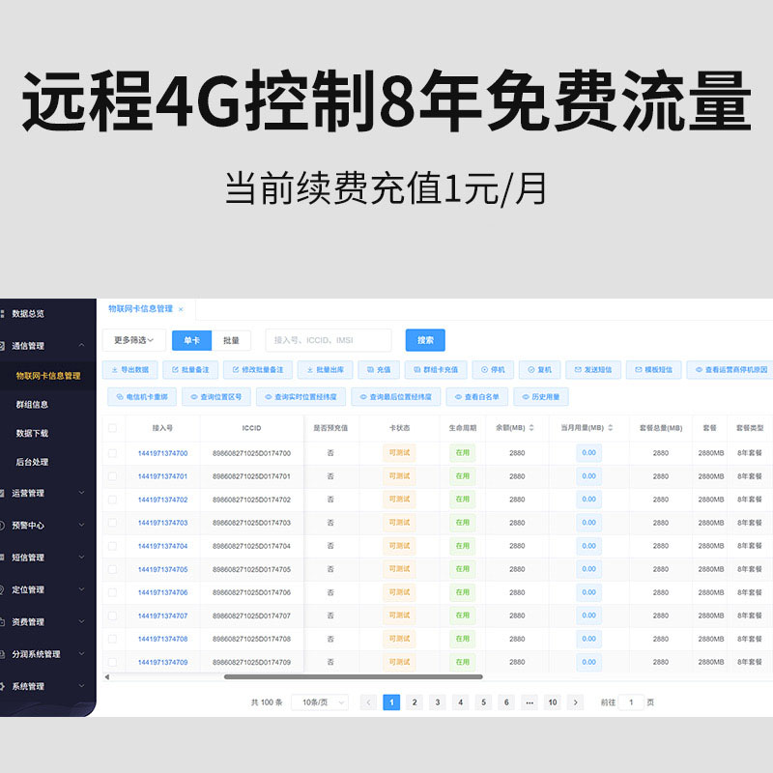This screenshot has height=773, width=773.
Task: Close the 物联网卡信息管理 tab with its x
Action: (181, 309)
